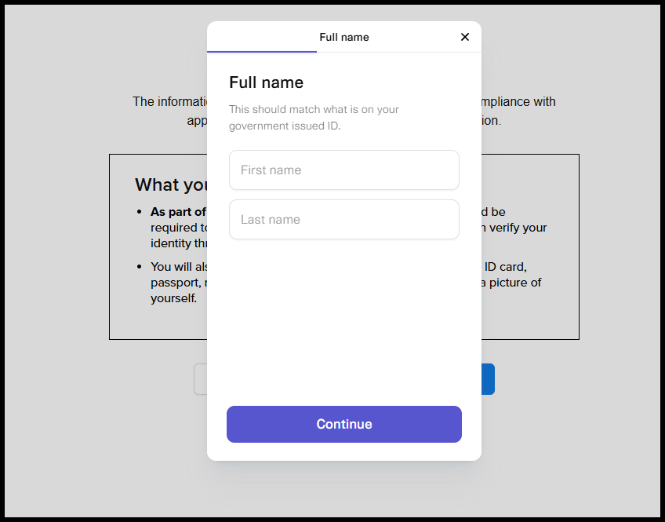Click the "yourself." text in background
The height and width of the screenshot is (522, 665).
[x=174, y=298]
